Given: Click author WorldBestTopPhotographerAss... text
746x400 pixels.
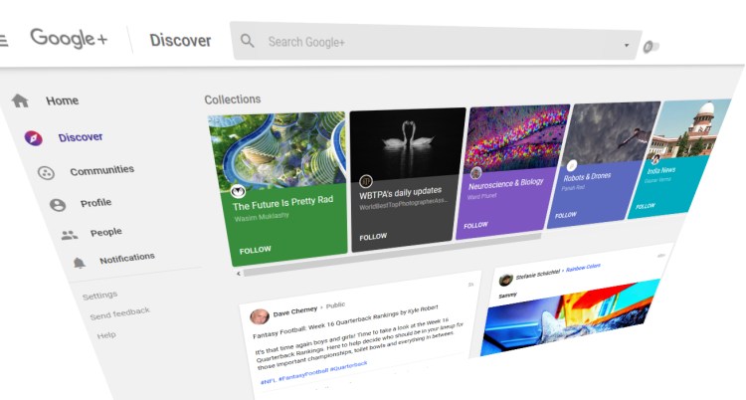Looking at the screenshot, I should [404, 204].
